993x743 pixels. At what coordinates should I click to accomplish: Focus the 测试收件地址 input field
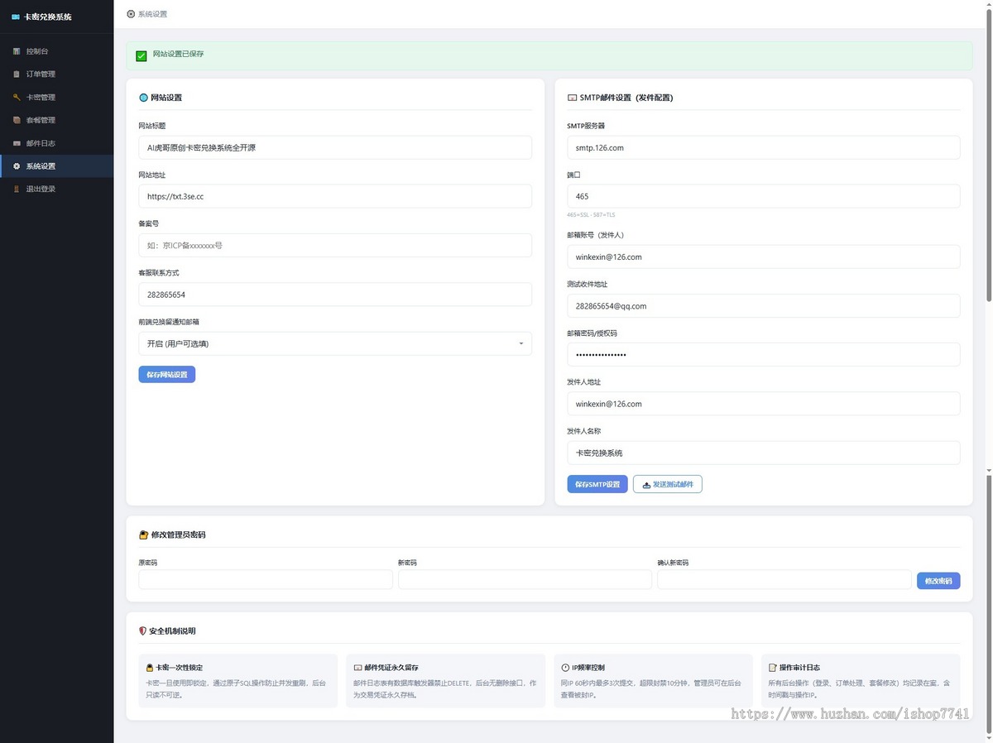764,305
